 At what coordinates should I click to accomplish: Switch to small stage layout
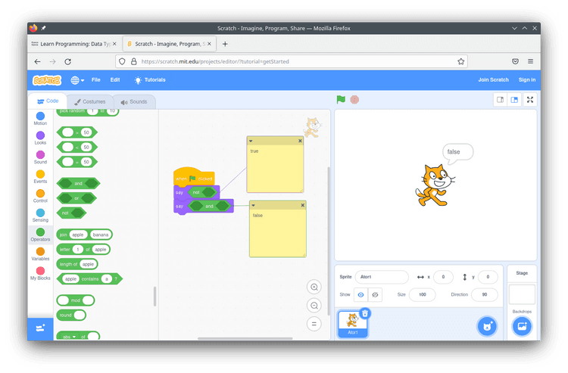500,99
